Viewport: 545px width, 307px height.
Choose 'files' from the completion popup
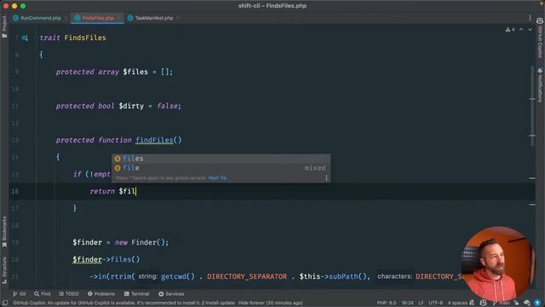(221, 159)
